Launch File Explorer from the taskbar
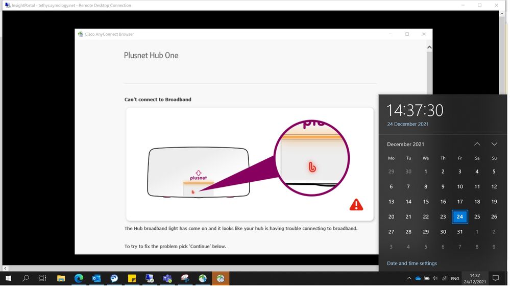Screen dimensions: 510x289 tap(61, 278)
